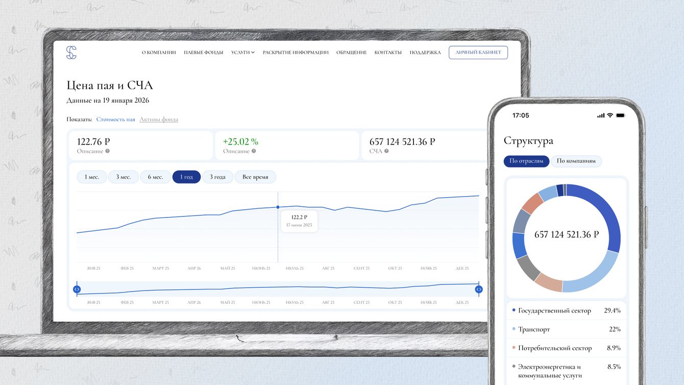Tap the 657 124 521.36 ₽ total inside the donut

[x=567, y=235]
